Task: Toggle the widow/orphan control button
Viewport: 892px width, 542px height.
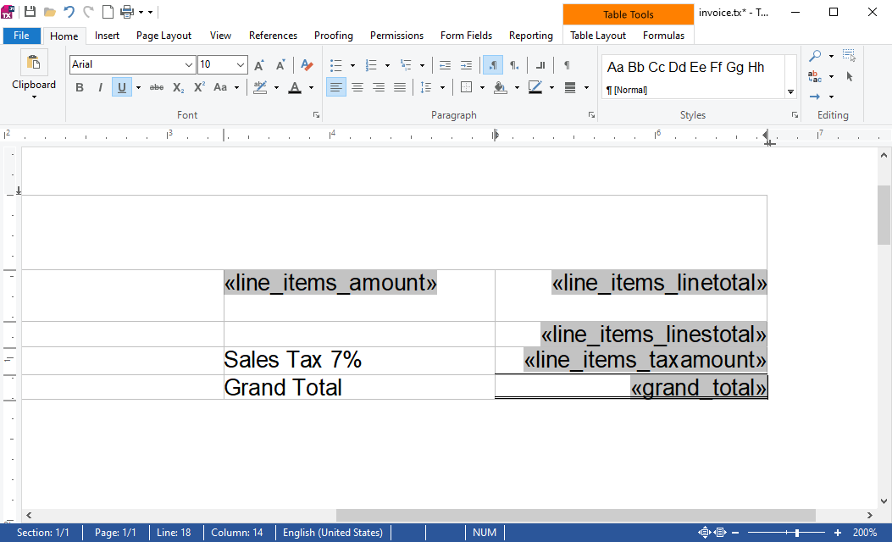Action: (x=540, y=65)
